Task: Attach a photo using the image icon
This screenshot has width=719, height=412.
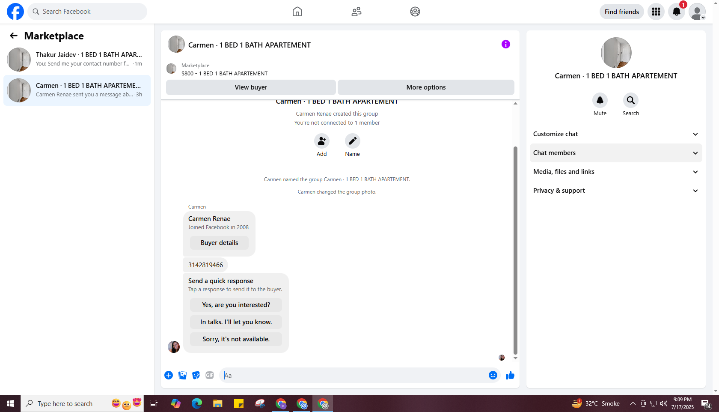Action: tap(182, 375)
